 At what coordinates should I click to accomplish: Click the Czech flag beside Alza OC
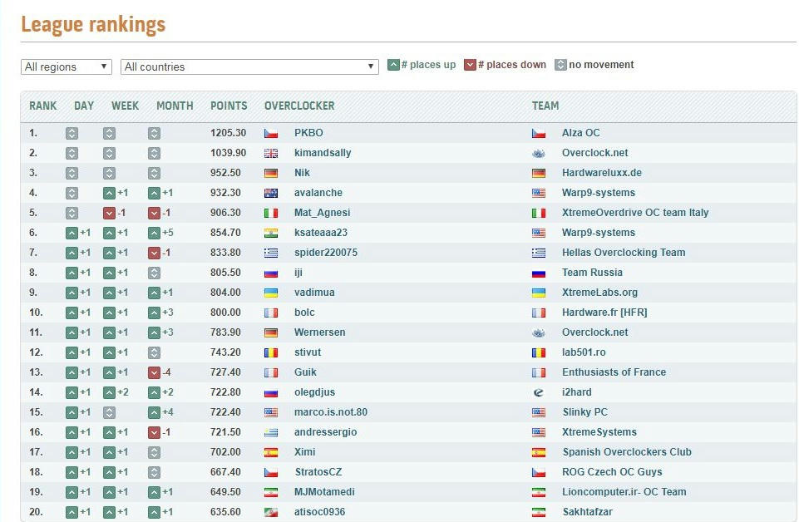pos(539,134)
